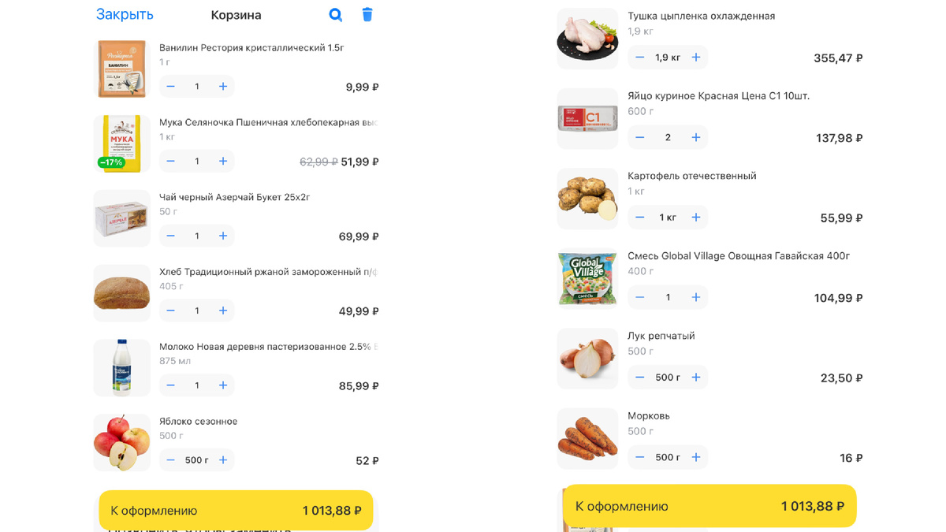Increase Молоко Новая деревня quantity
Image resolution: width=946 pixels, height=532 pixels.
coord(223,385)
